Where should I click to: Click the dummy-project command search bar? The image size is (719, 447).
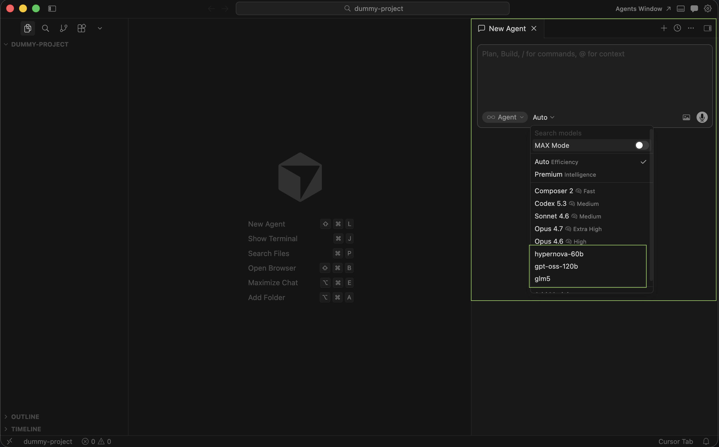(x=372, y=9)
